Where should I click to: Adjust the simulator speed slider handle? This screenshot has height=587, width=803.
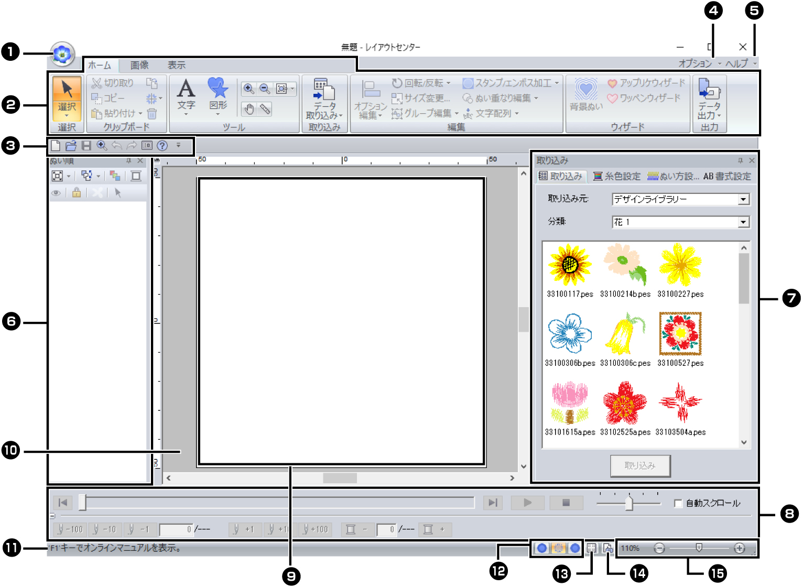click(629, 503)
